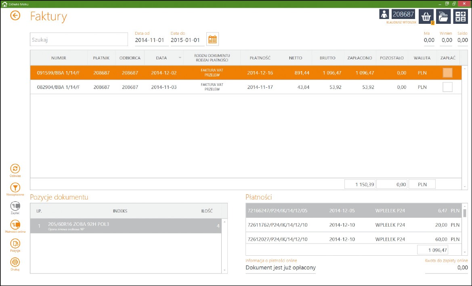Click the orange back arrow next to Faktury
The image size is (472, 286).
[x=15, y=16]
